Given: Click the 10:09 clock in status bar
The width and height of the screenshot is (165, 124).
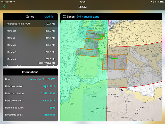Looking at the screenshot, I should pos(83,2).
